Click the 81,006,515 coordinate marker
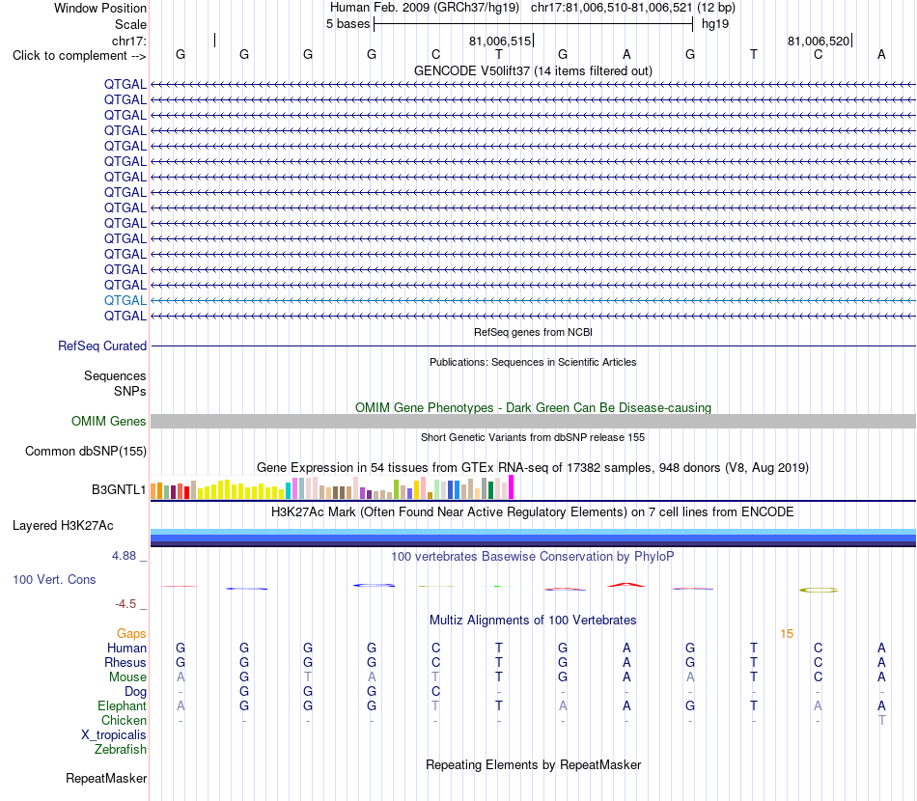This screenshot has height=801, width=917. click(500, 41)
